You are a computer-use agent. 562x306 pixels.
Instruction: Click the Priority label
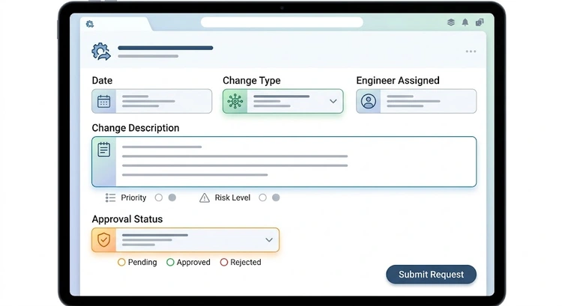coord(133,198)
